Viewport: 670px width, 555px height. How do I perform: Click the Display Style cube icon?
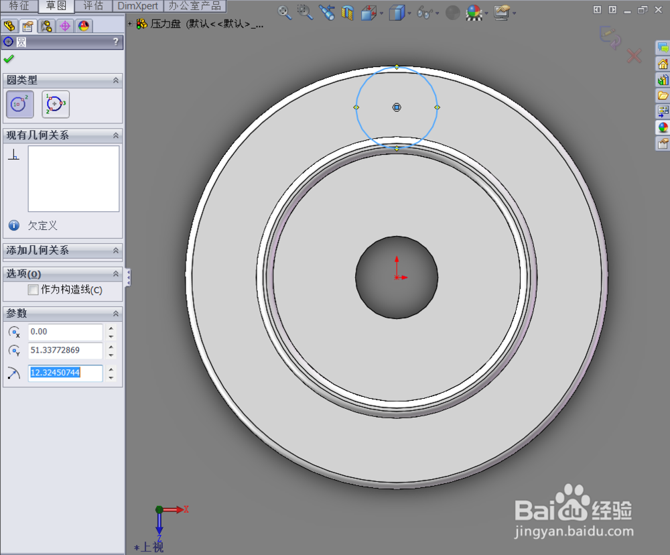tap(397, 13)
